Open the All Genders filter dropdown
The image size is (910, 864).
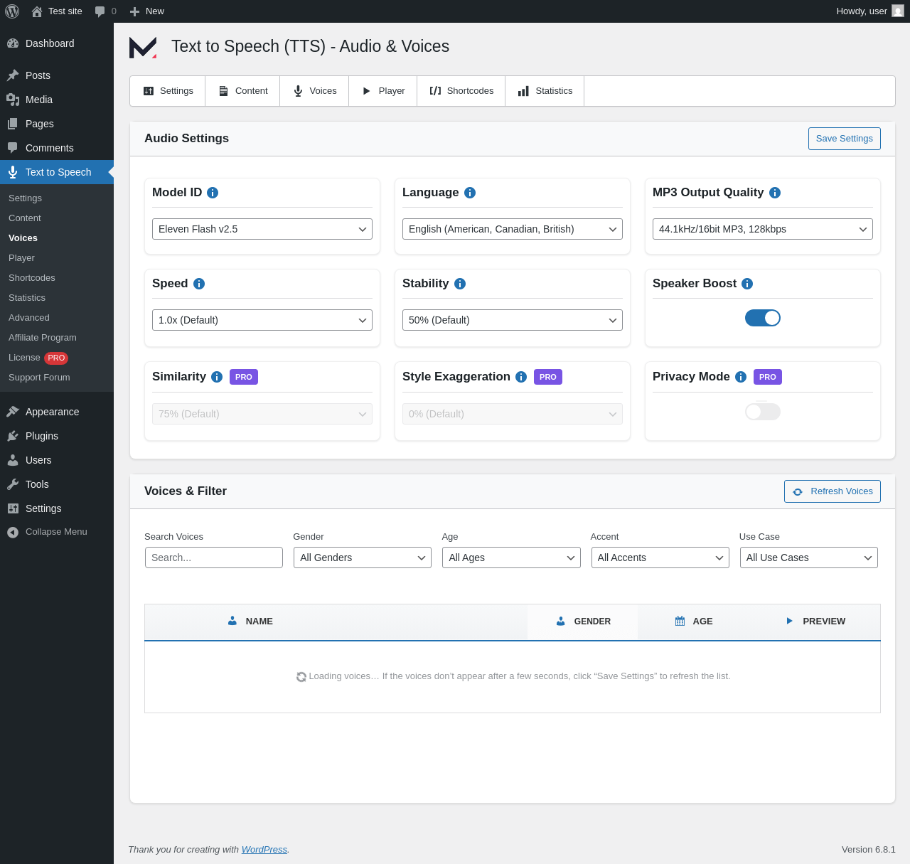(x=363, y=558)
